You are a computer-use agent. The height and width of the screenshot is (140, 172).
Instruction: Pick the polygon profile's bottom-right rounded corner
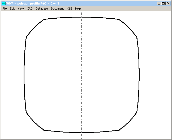(128, 122)
